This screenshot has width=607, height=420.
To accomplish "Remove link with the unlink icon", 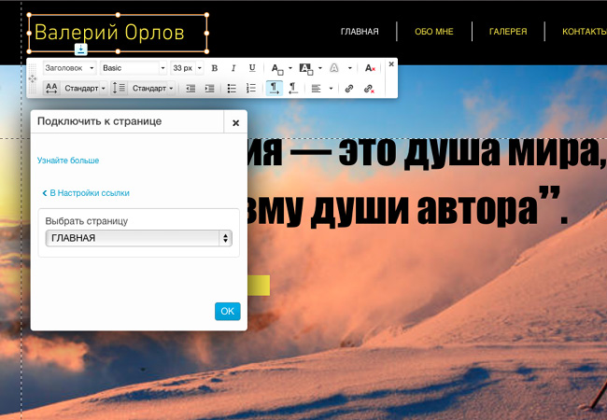I will point(369,89).
